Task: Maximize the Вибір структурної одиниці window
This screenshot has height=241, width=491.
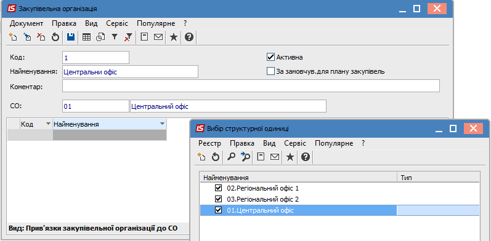Action: tap(453, 128)
